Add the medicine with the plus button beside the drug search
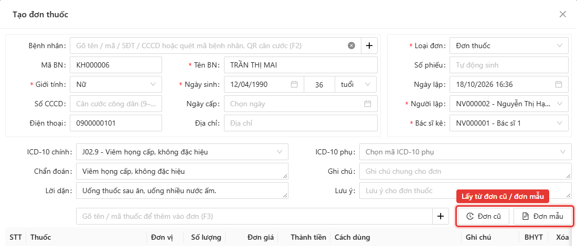This screenshot has width=577, height=246. pos(441,216)
